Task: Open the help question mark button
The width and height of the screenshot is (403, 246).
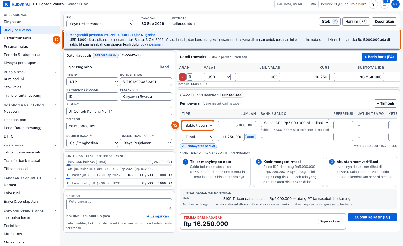Action: [373, 4]
